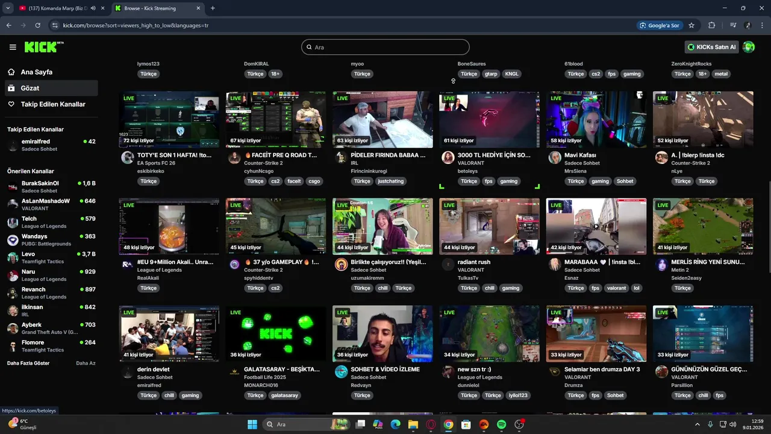Open Flomore channel avatar
This screenshot has width=771, height=434.
tap(13, 346)
